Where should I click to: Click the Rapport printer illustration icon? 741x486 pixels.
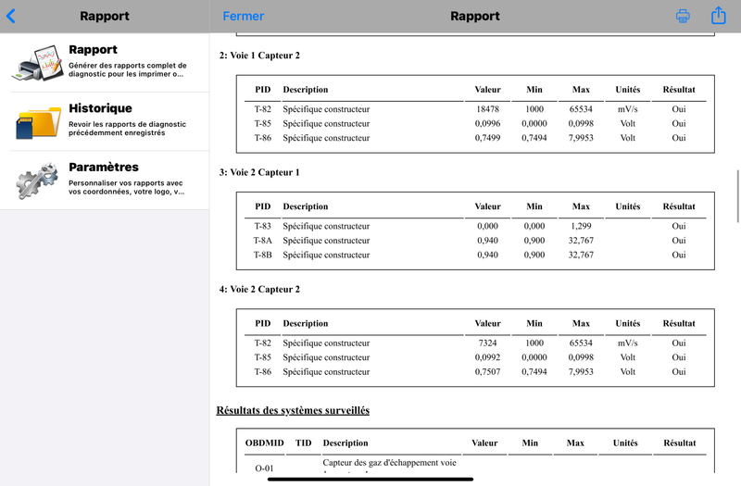(38, 63)
